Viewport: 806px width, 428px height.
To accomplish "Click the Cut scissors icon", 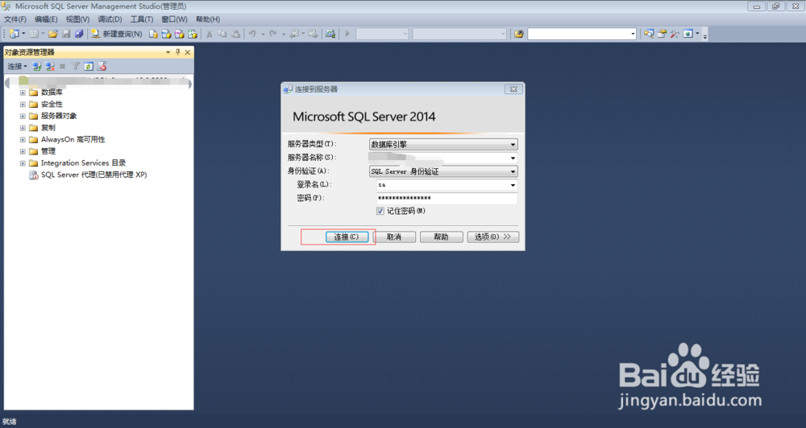I will [210, 34].
